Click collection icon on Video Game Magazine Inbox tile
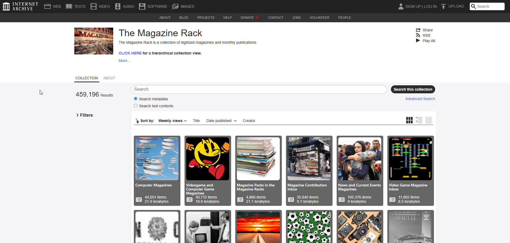510x243 pixels. pos(392,200)
